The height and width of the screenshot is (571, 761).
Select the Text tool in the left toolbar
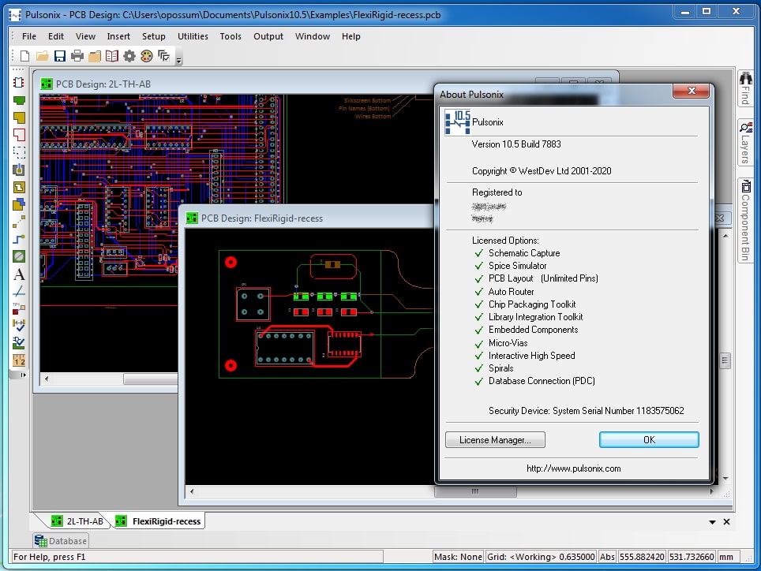(17, 274)
